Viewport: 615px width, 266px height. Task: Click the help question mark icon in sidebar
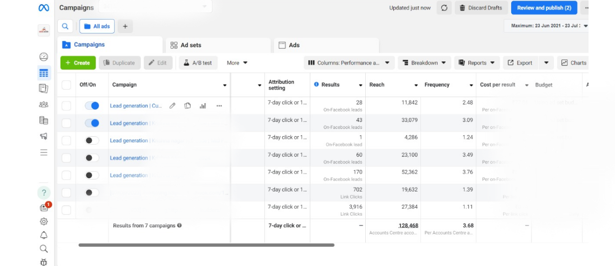tap(44, 193)
